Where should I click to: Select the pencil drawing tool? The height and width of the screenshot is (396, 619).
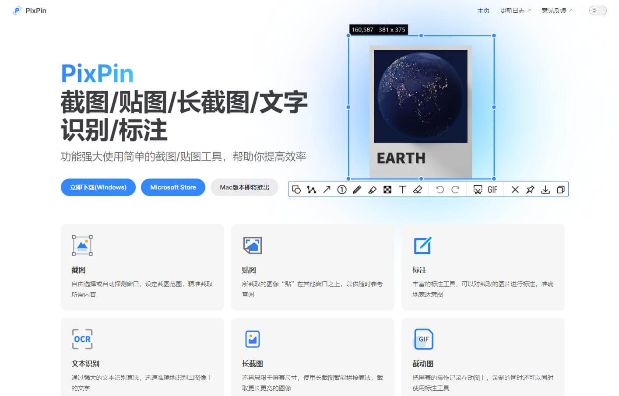click(x=357, y=189)
